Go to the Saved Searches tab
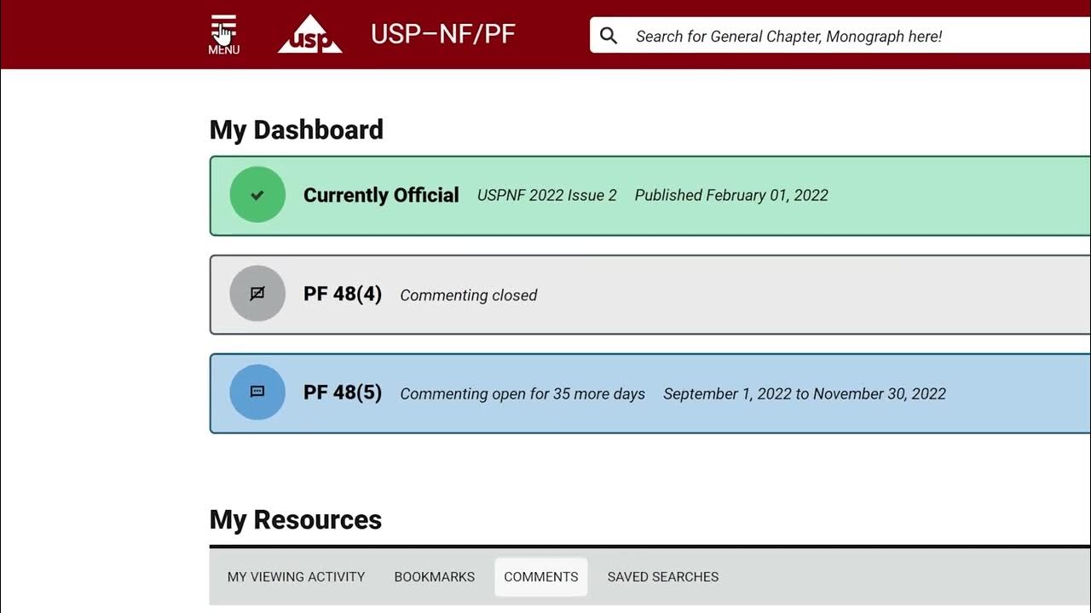The image size is (1091, 613). tap(663, 576)
